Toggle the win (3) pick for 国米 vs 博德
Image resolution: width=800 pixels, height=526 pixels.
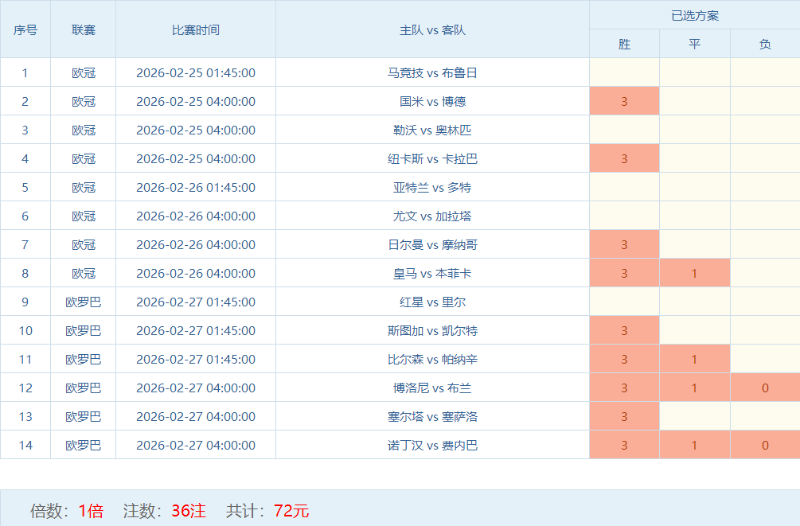(x=624, y=101)
